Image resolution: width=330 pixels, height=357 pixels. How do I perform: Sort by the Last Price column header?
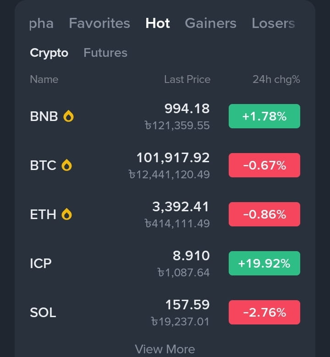pyautogui.click(x=187, y=79)
